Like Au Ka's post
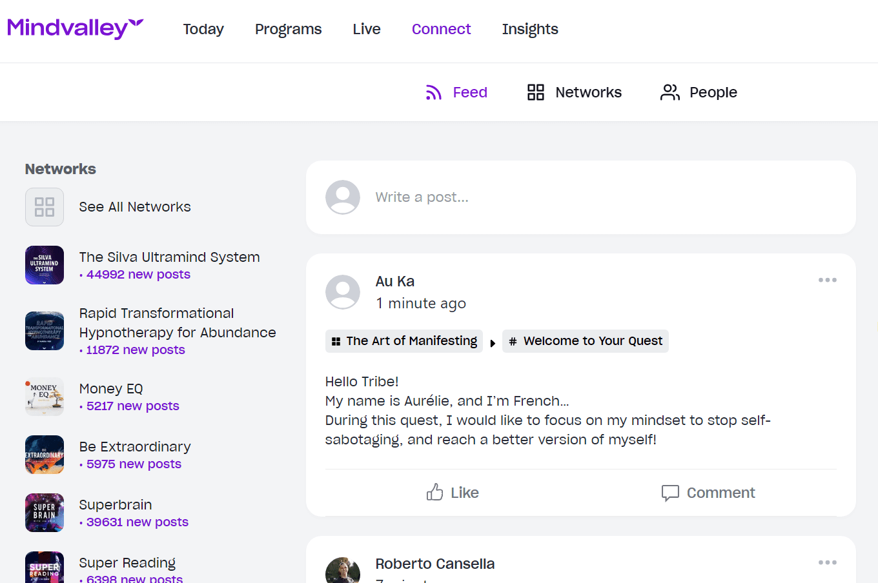Image resolution: width=878 pixels, height=583 pixels. click(453, 493)
